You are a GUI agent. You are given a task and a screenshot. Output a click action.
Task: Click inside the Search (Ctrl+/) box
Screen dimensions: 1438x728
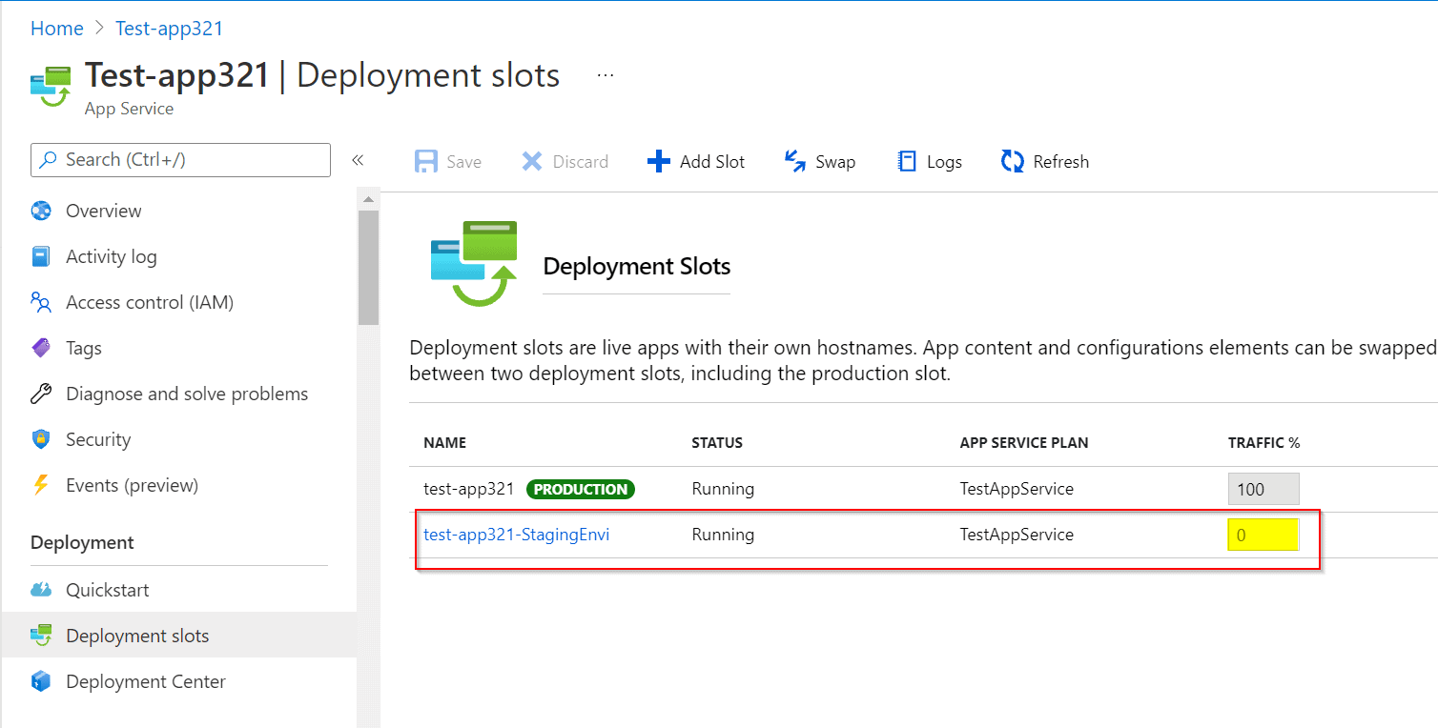tap(191, 160)
